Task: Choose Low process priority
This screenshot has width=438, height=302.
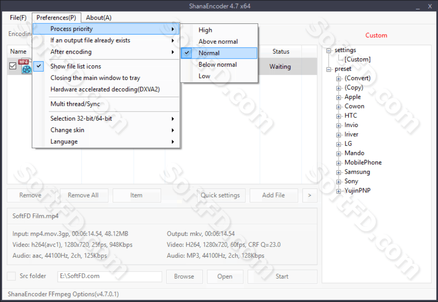Action: tap(219, 76)
